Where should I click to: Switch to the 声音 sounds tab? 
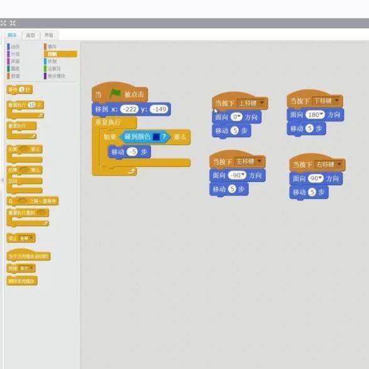49,35
